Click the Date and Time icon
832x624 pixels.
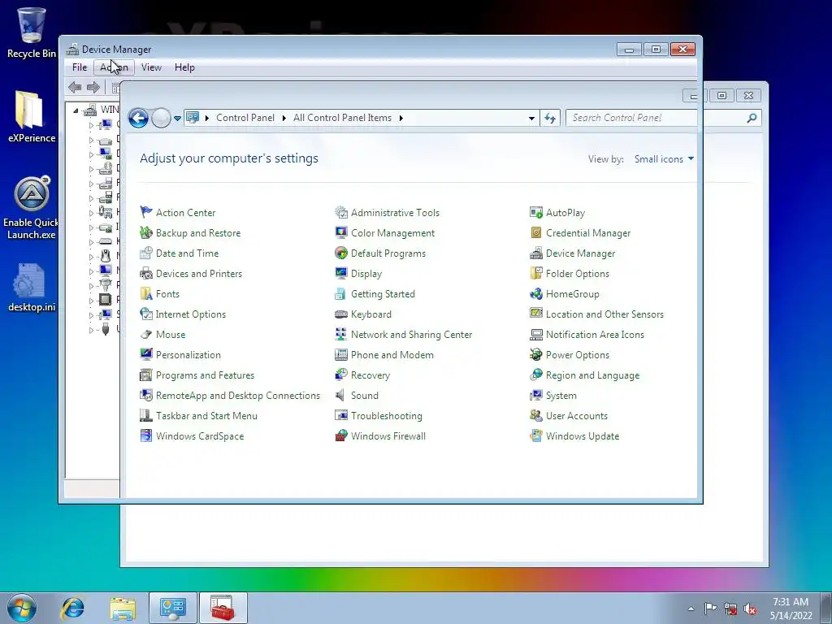coord(146,253)
